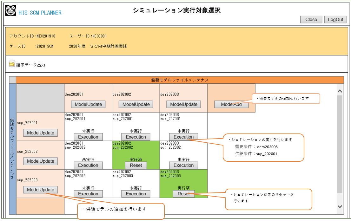Click the yellow folder icon for result output
The width and height of the screenshot is (351, 221).
12,64
